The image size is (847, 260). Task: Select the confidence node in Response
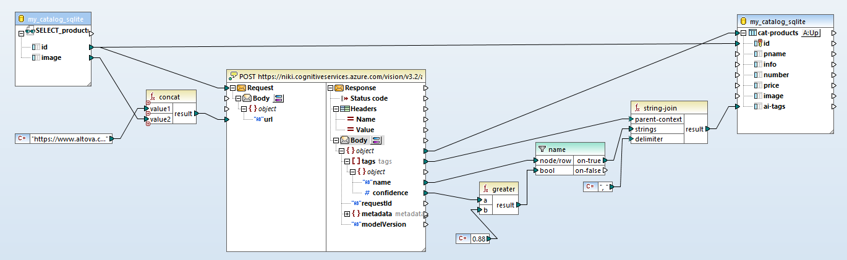tap(389, 193)
